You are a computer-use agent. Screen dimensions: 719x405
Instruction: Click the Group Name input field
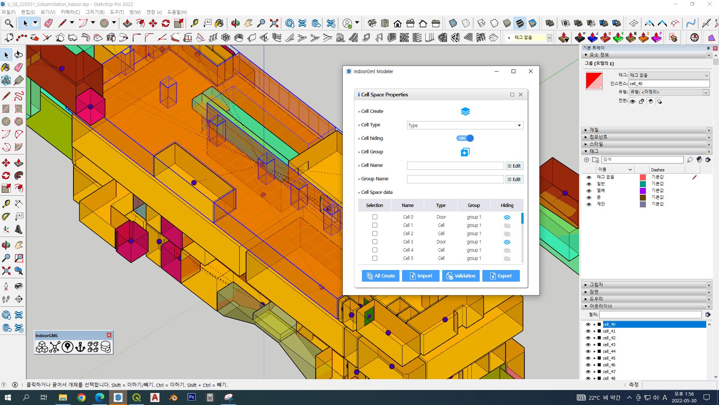(x=455, y=179)
